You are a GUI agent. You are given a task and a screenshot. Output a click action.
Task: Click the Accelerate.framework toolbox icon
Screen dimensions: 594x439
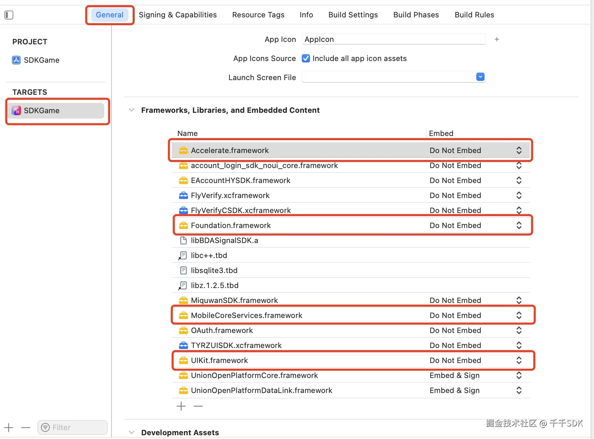(183, 150)
